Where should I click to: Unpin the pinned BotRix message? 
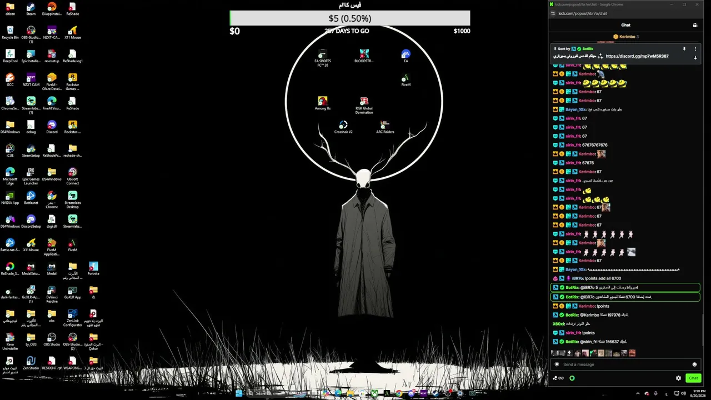(x=684, y=49)
